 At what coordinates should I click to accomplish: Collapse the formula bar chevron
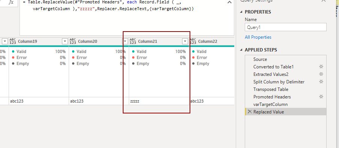[x=230, y=3]
